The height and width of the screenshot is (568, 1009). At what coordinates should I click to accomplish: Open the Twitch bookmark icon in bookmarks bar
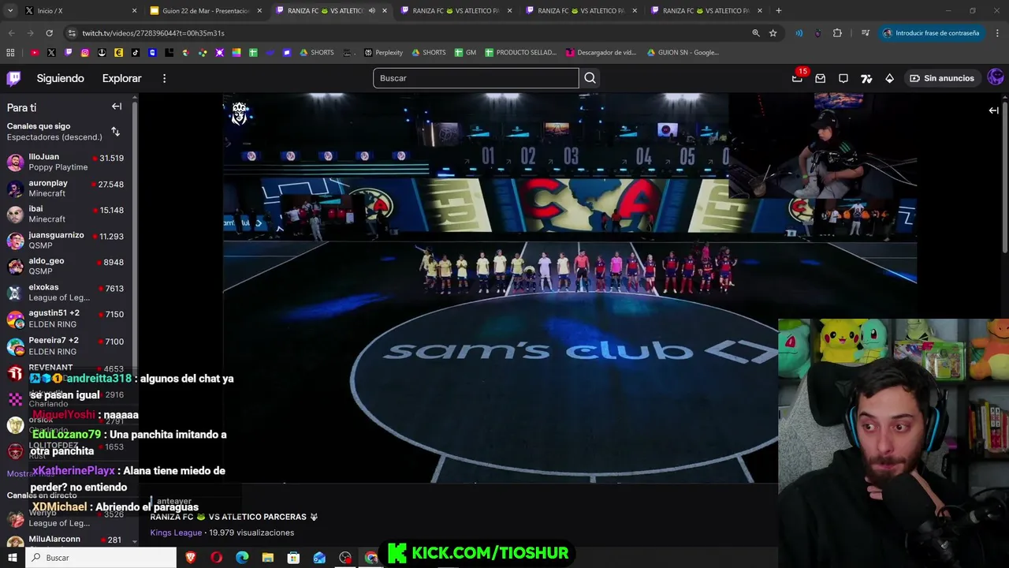(69, 53)
